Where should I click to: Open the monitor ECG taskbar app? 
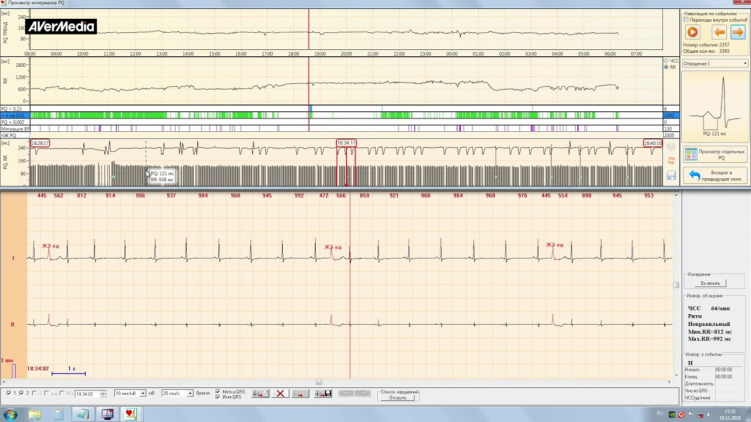pos(107,414)
